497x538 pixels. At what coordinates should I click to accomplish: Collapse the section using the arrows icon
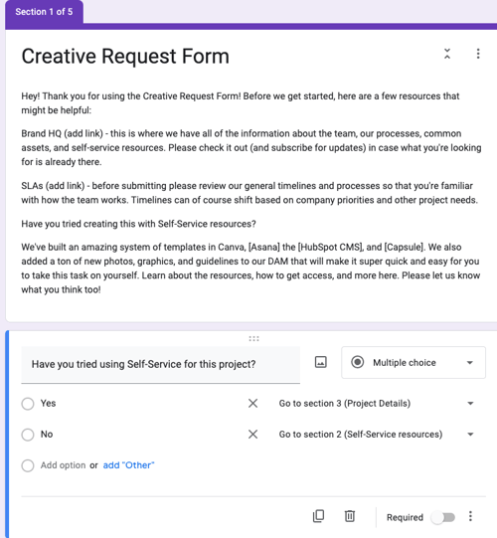(x=447, y=54)
